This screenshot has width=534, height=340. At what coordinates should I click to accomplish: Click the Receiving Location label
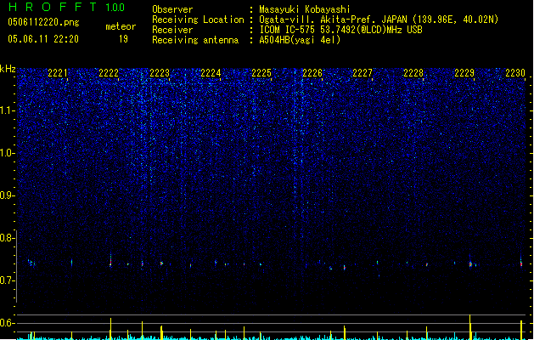tap(198, 20)
